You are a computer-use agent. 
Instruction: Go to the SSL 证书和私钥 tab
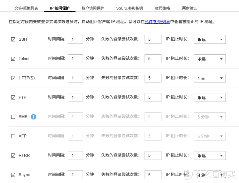pyautogui.click(x=129, y=8)
